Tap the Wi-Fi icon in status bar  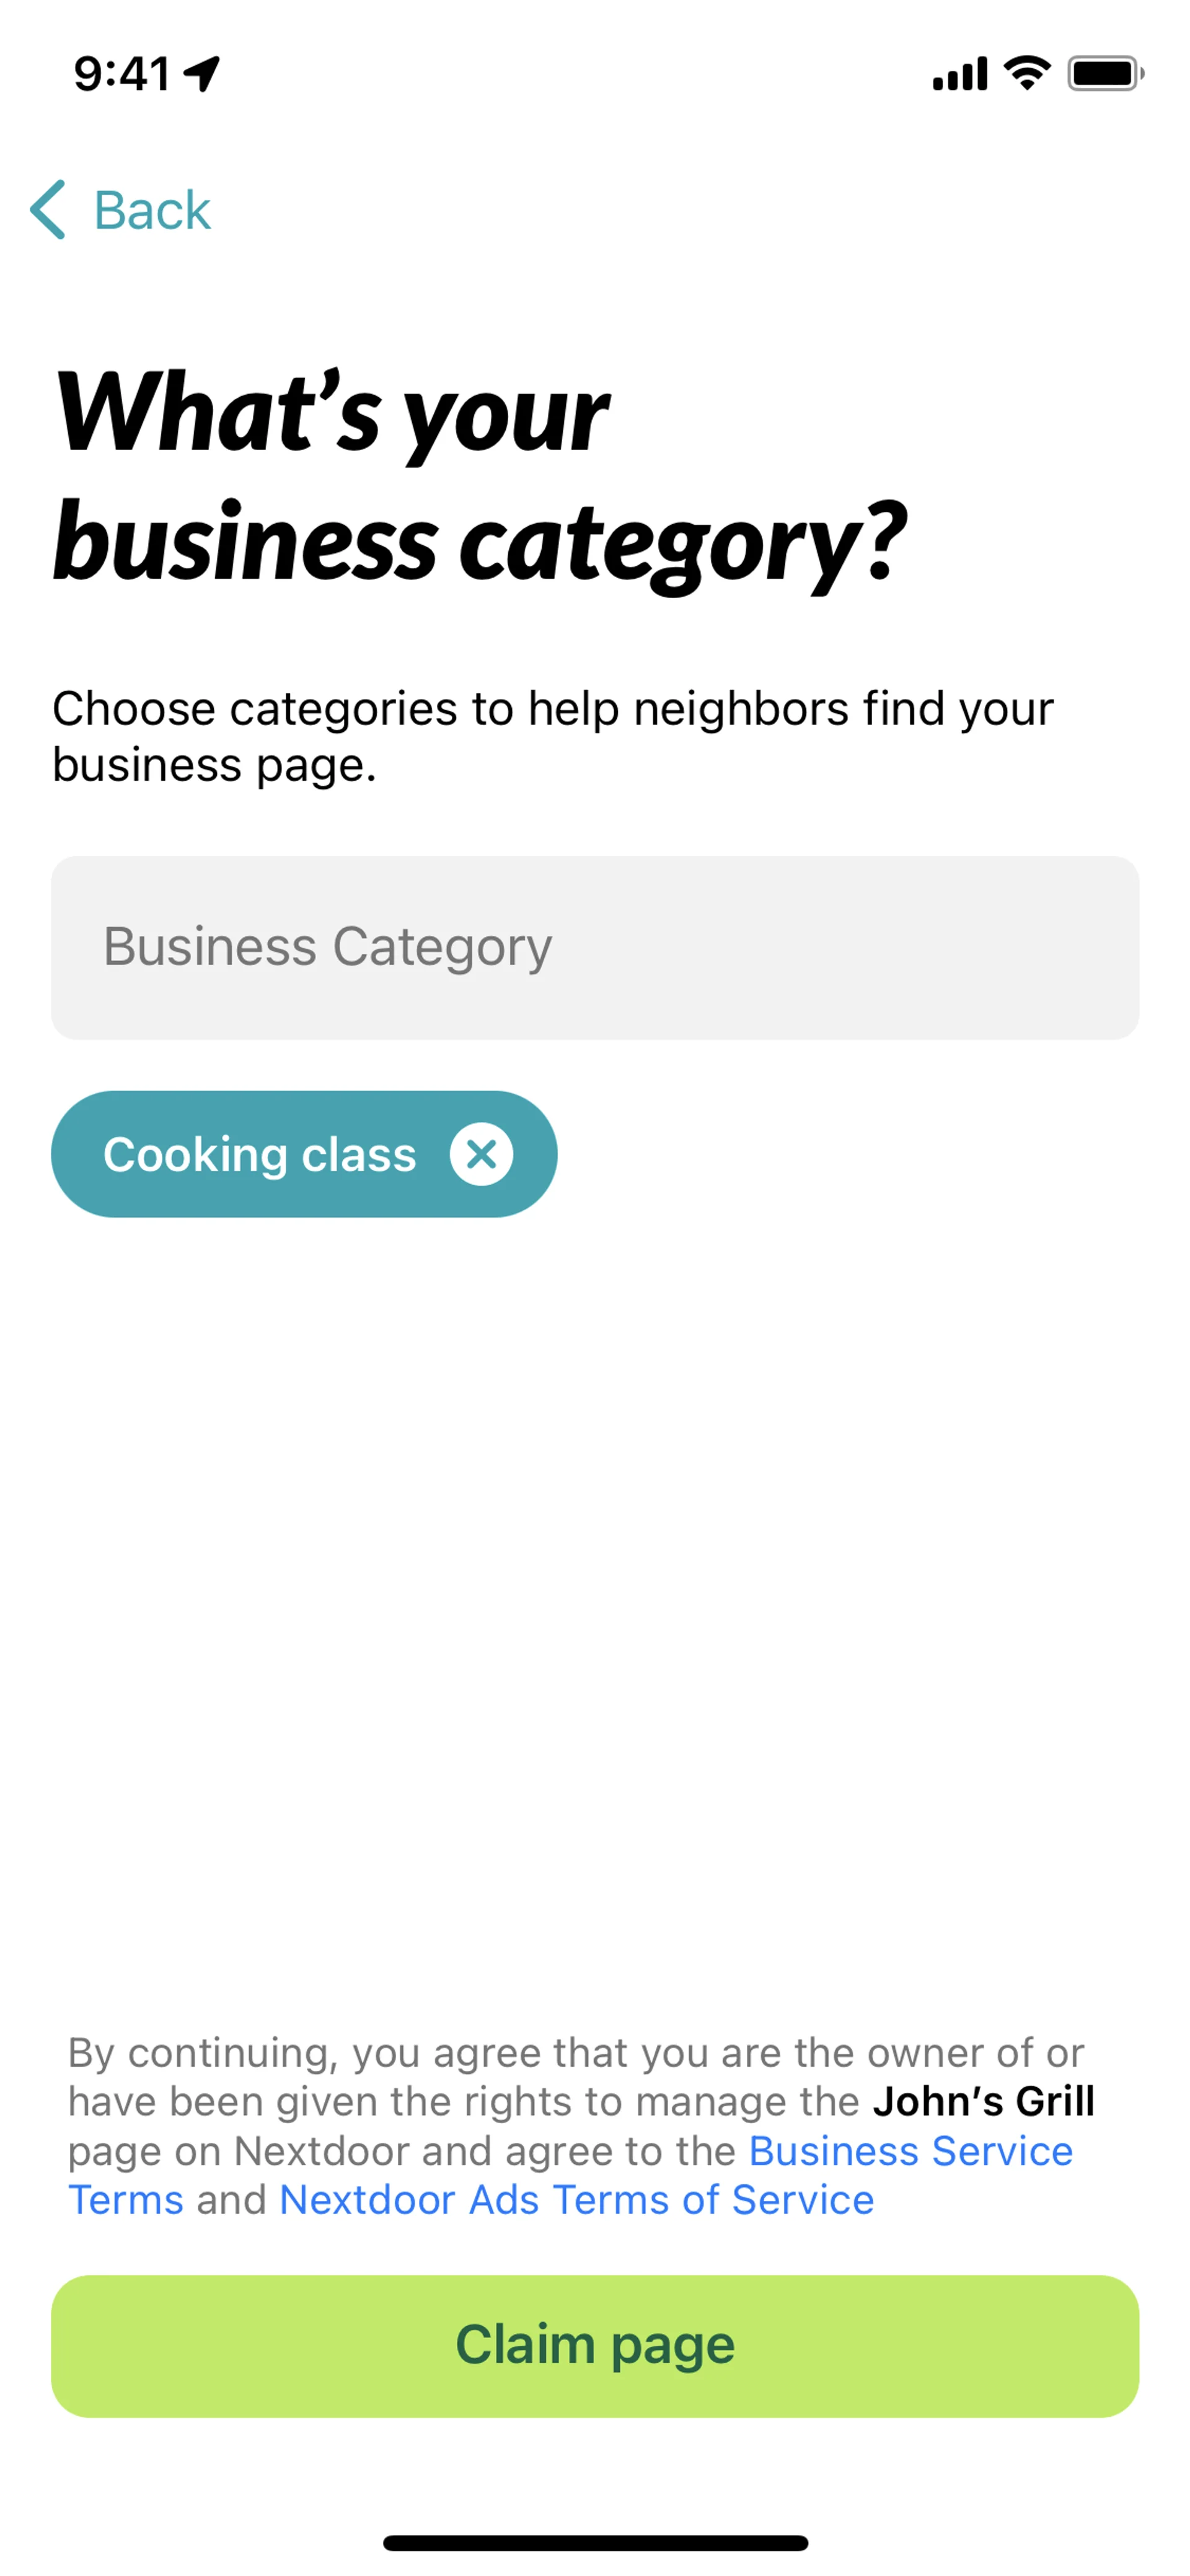[x=1027, y=73]
